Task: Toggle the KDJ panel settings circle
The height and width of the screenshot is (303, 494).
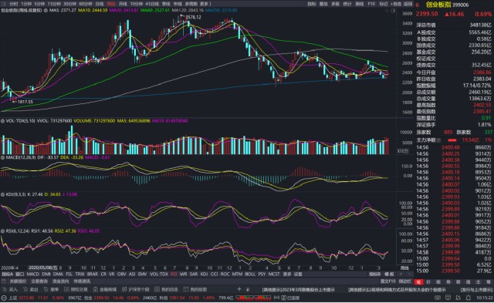Action: click(x=2, y=194)
